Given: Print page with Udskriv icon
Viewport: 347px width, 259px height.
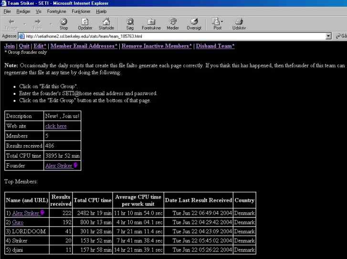Looking at the screenshot, I should (239, 21).
